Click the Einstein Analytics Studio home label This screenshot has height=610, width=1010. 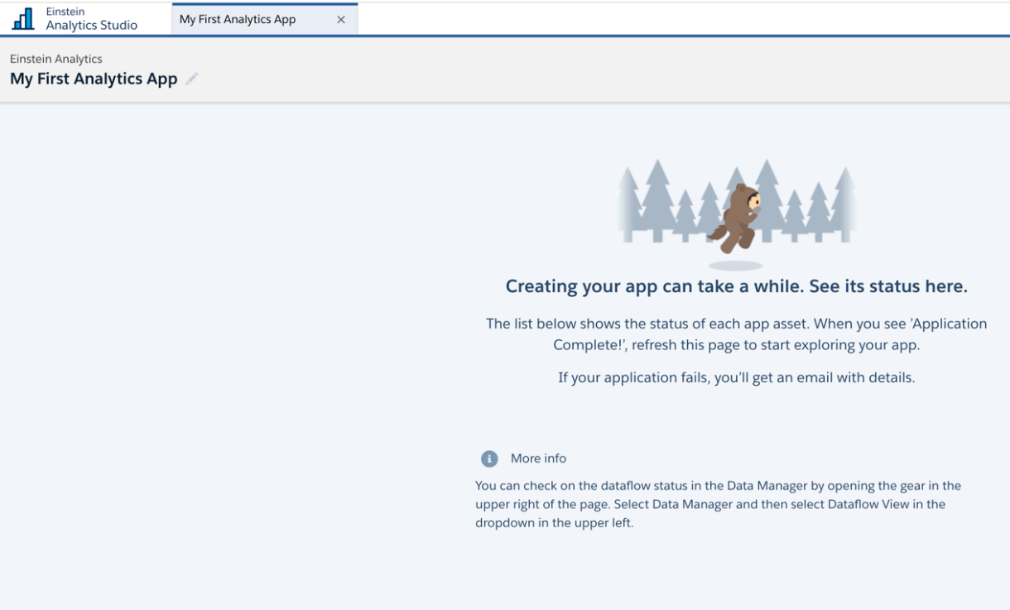pyautogui.click(x=92, y=19)
